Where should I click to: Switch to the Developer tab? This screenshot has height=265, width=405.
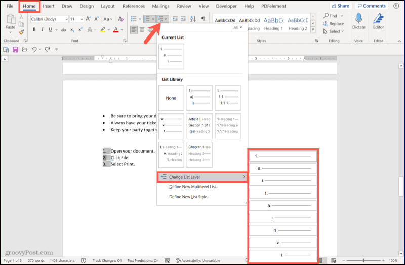click(x=226, y=6)
